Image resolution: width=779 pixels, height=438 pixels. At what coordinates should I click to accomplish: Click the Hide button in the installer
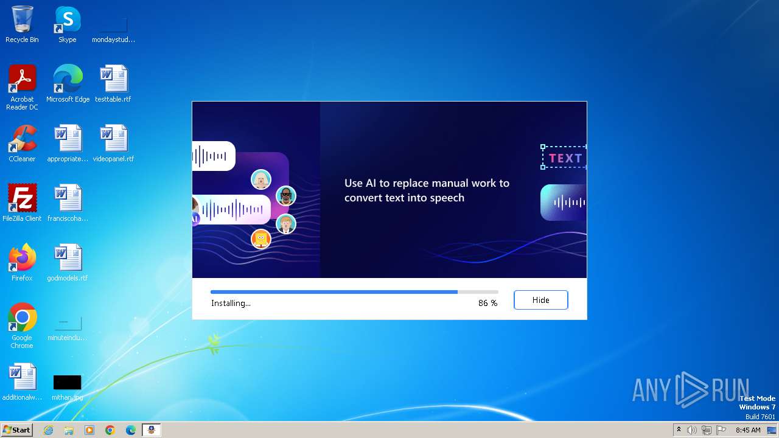point(540,300)
